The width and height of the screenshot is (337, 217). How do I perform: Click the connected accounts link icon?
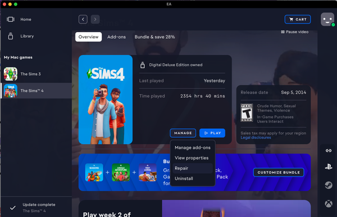point(329,151)
